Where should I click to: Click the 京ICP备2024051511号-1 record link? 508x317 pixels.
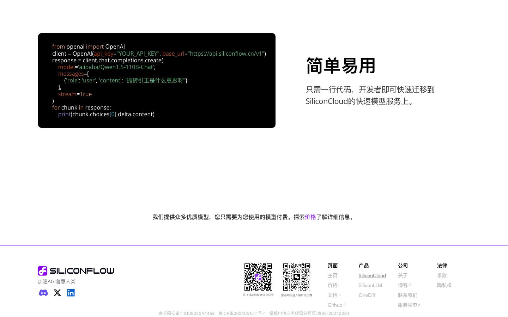pos(242,313)
